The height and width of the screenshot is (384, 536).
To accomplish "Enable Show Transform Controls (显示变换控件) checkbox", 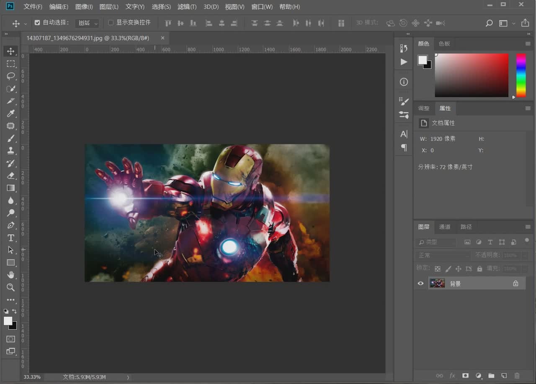I will [111, 23].
